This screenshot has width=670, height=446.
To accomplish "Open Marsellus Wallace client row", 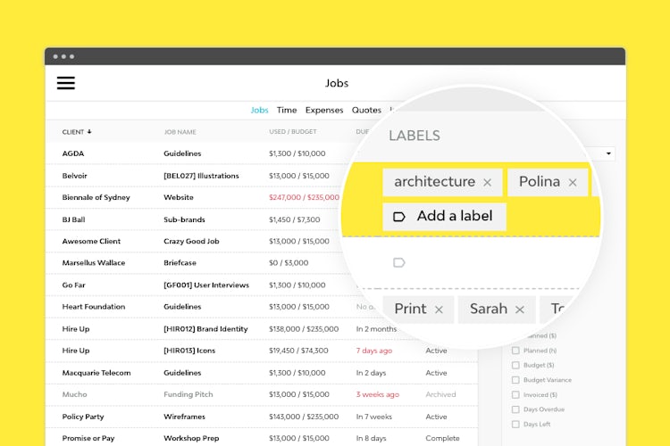I will pos(94,263).
